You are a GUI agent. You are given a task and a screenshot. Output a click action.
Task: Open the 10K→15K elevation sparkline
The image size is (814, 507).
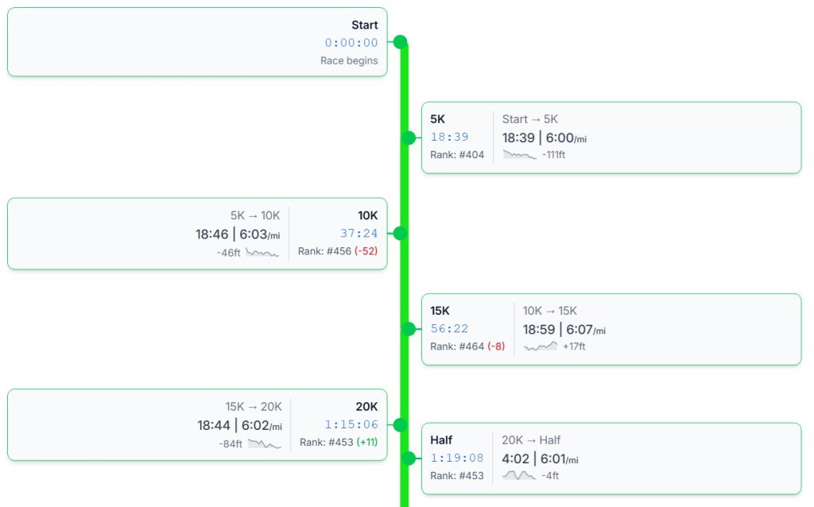(x=541, y=346)
